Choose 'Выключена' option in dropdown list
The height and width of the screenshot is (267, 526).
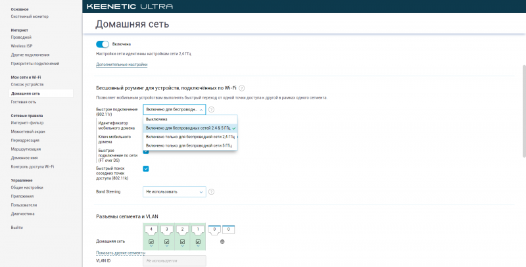tap(190, 120)
